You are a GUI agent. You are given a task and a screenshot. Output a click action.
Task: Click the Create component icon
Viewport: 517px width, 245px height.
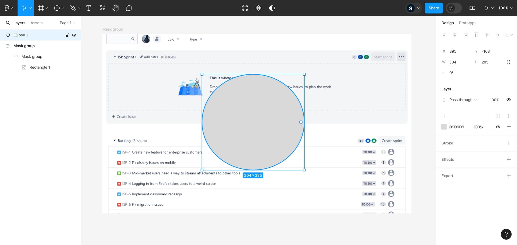(x=258, y=8)
